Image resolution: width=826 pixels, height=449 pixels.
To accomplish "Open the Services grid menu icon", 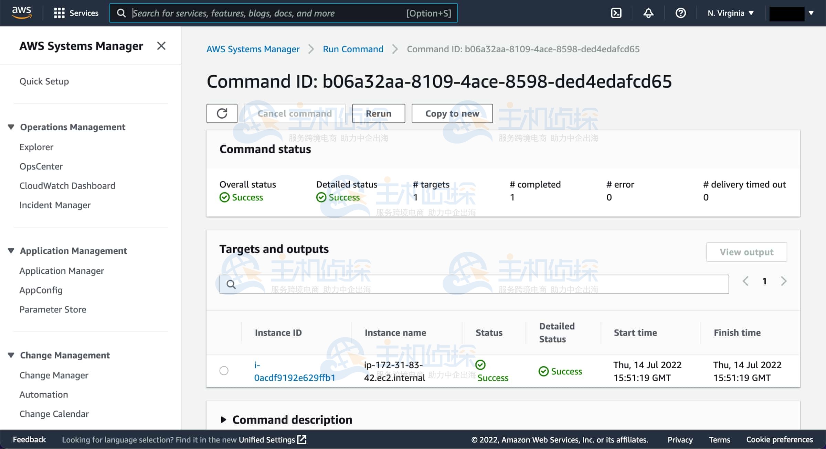I will point(59,13).
